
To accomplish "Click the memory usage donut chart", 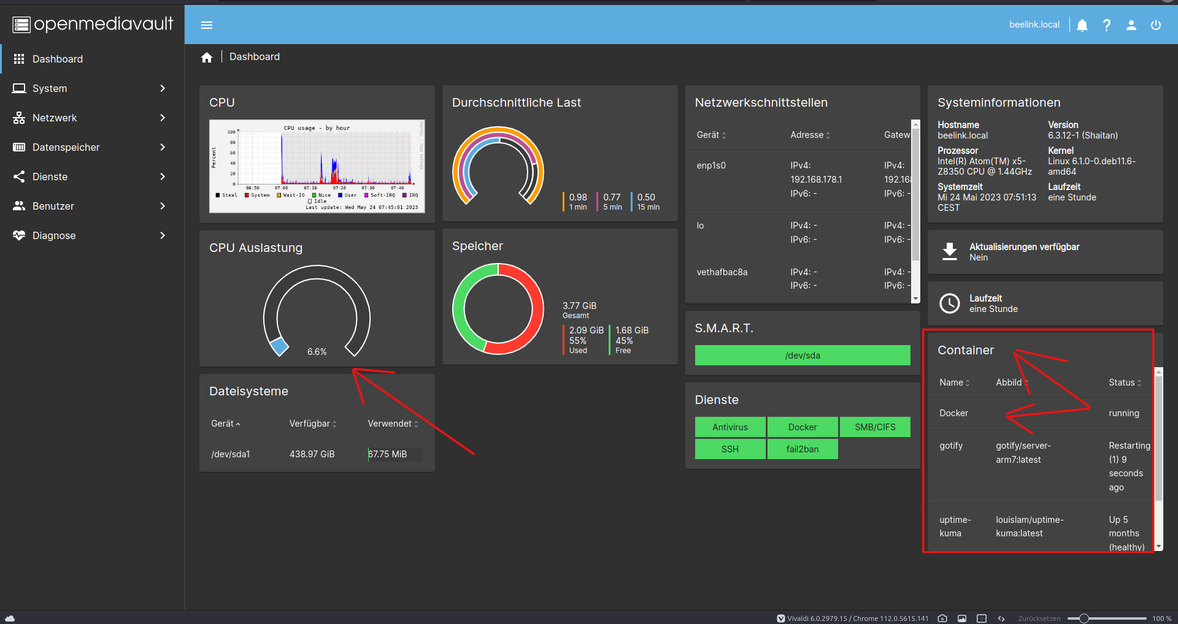I will click(x=498, y=309).
